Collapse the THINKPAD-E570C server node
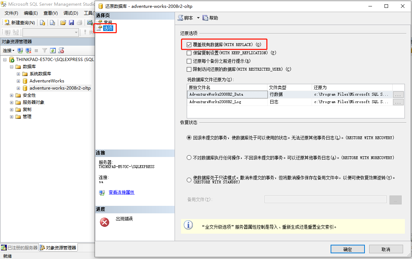The width and height of the screenshot is (412, 259). tap(5, 60)
